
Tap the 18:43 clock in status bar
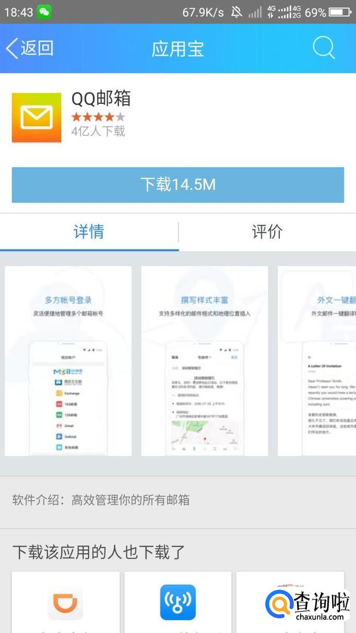tap(18, 12)
